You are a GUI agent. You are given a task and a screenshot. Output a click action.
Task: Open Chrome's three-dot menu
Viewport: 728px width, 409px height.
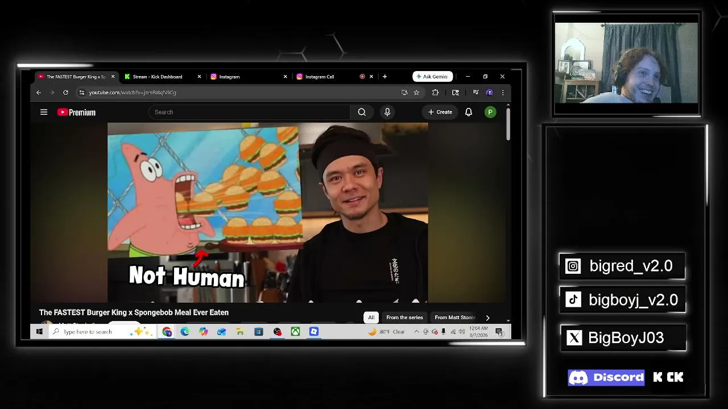pyautogui.click(x=502, y=93)
